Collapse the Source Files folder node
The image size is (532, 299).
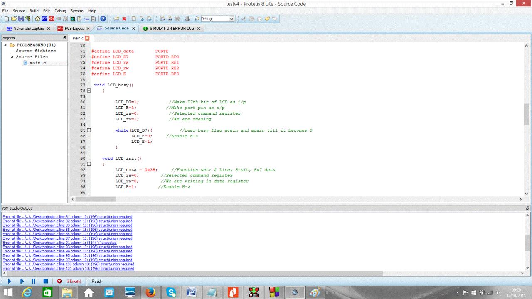click(12, 57)
